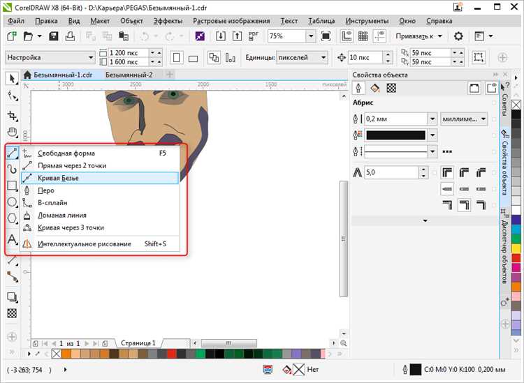Image resolution: width=524 pixels, height=383 pixels.
Task: Select the Artistic Media tool
Action: [x=12, y=169]
